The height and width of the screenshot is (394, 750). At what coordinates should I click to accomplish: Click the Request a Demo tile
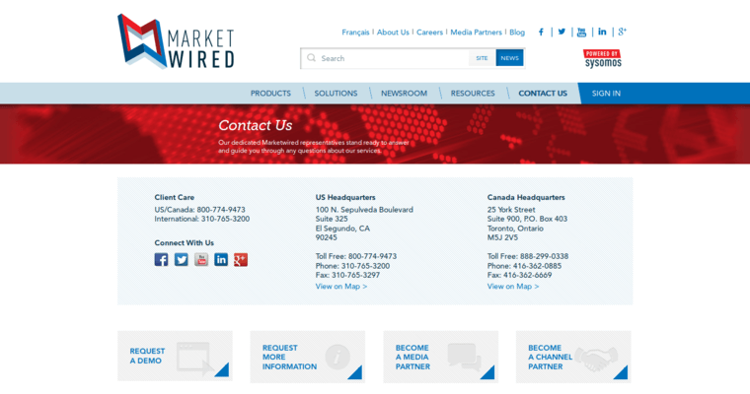[175, 356]
